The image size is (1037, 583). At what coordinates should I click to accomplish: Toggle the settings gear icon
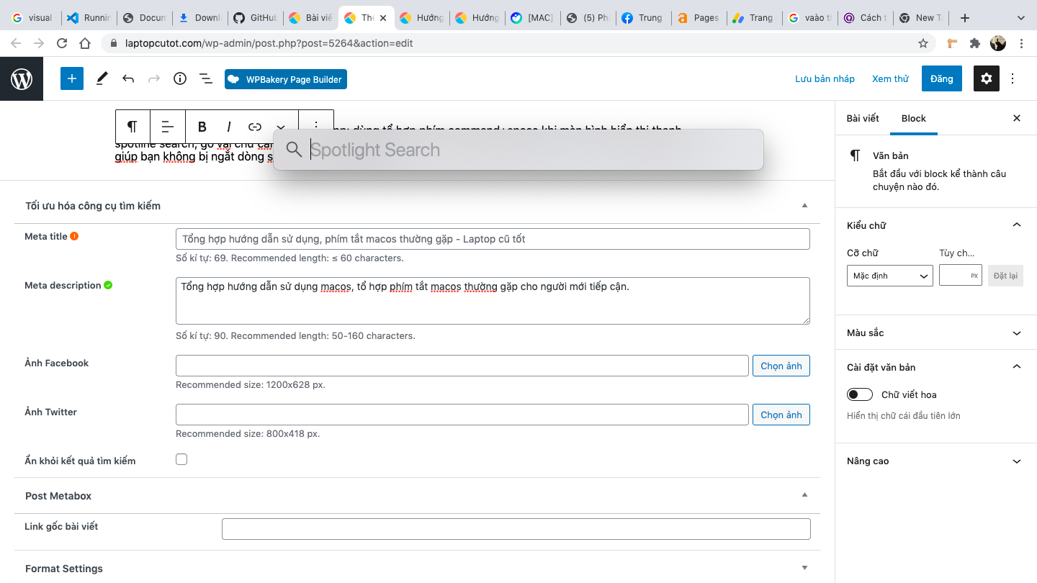click(x=987, y=78)
